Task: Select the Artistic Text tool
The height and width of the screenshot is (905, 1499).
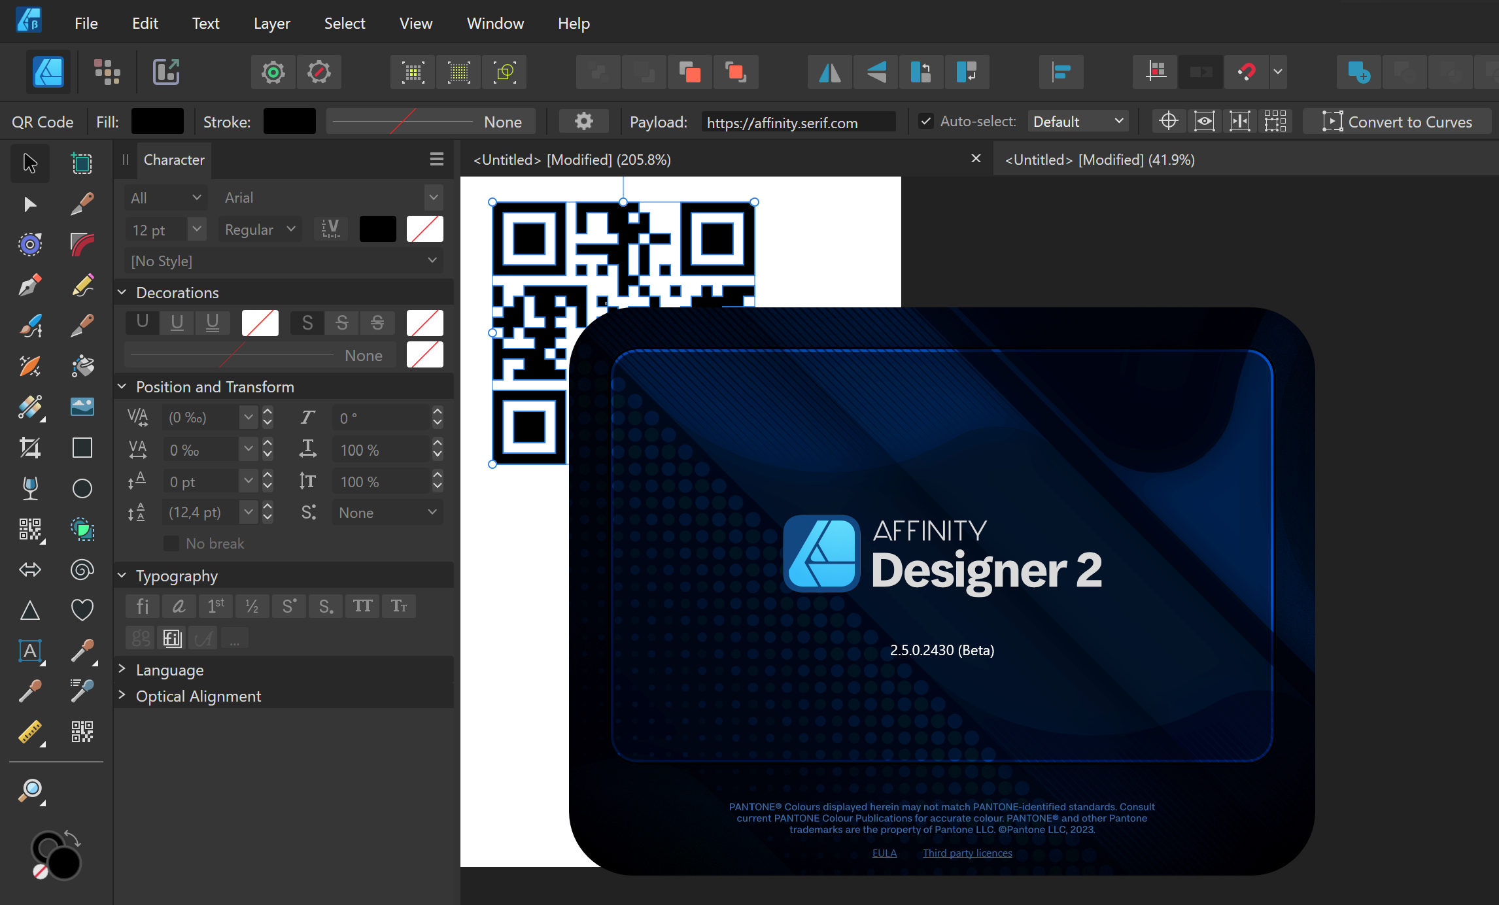Action: [x=30, y=651]
